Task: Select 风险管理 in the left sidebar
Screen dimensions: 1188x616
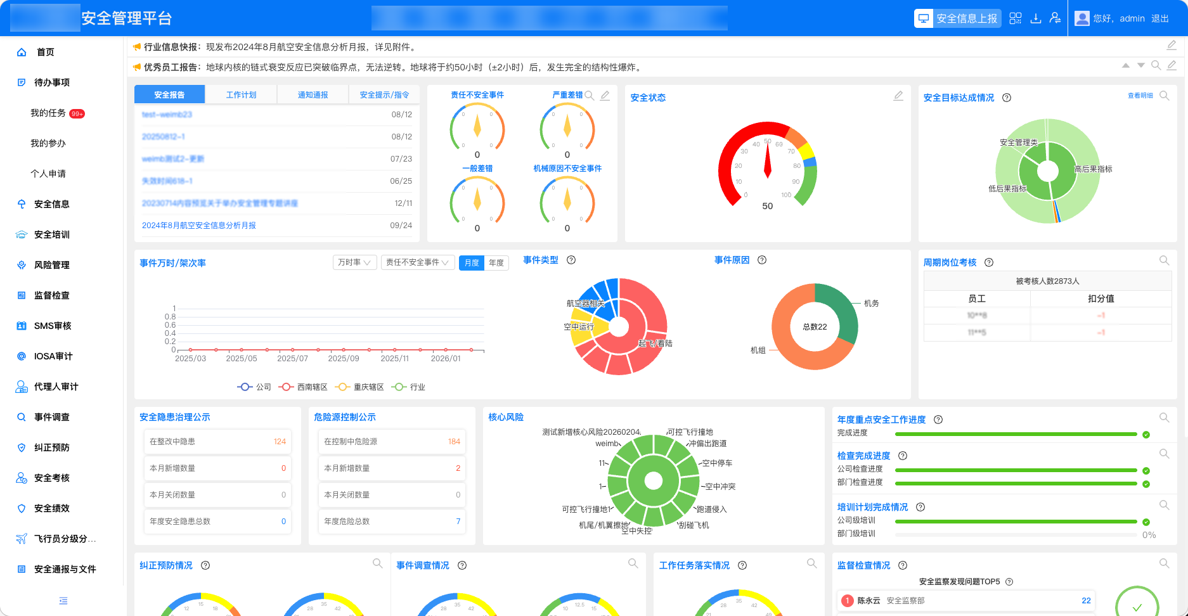Action: [x=52, y=265]
